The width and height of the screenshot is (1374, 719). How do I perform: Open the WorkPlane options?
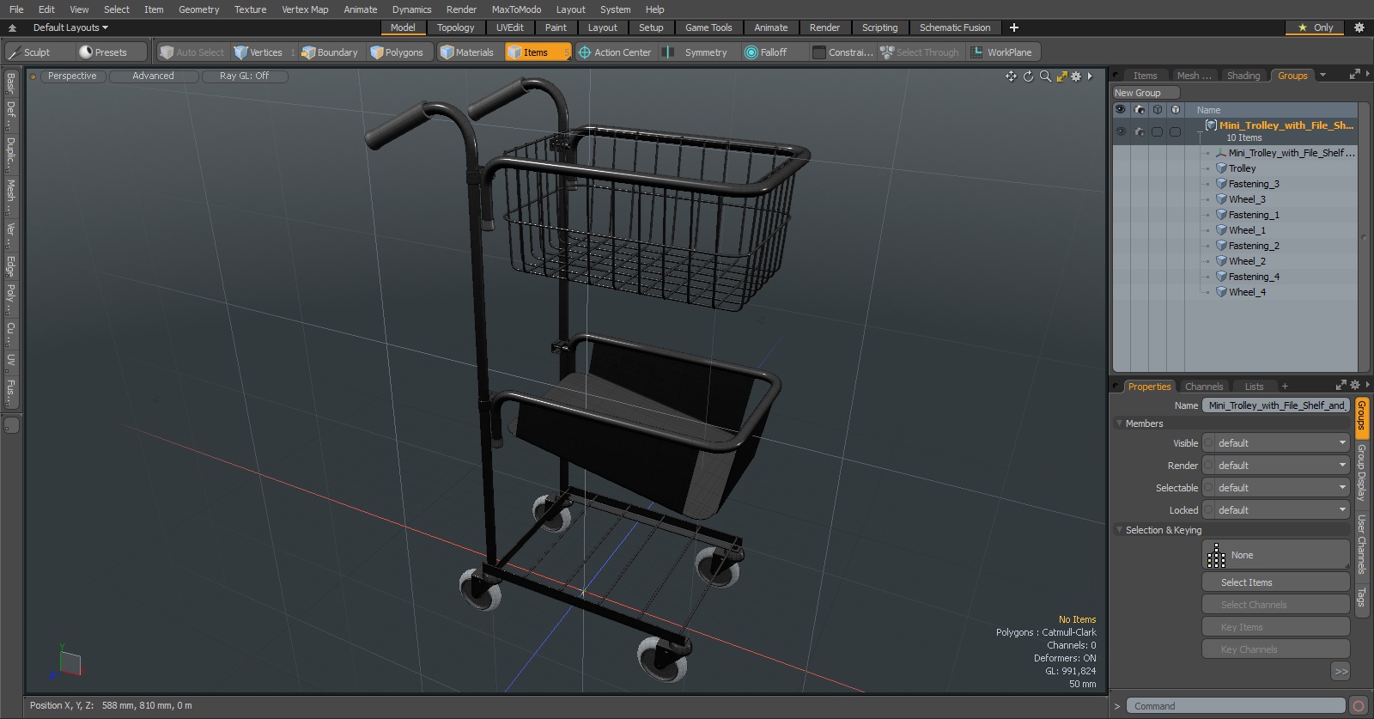coord(1001,52)
